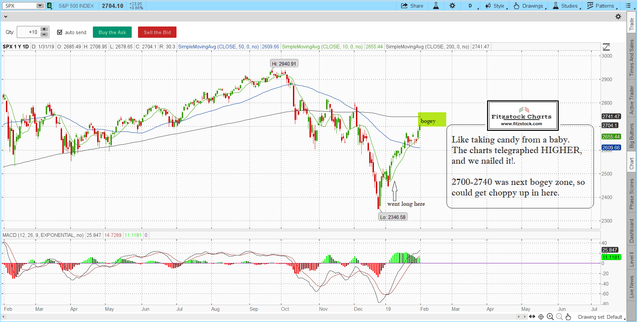Viewport: 637px width, 322px height.
Task: Click the zoom in magnifier icon
Action: click(550, 317)
